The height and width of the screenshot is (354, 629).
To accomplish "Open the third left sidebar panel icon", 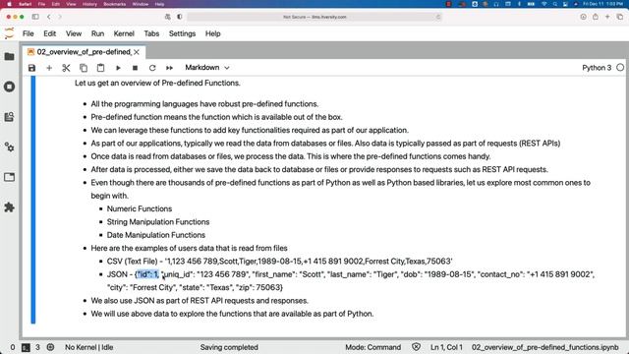I will (x=9, y=117).
